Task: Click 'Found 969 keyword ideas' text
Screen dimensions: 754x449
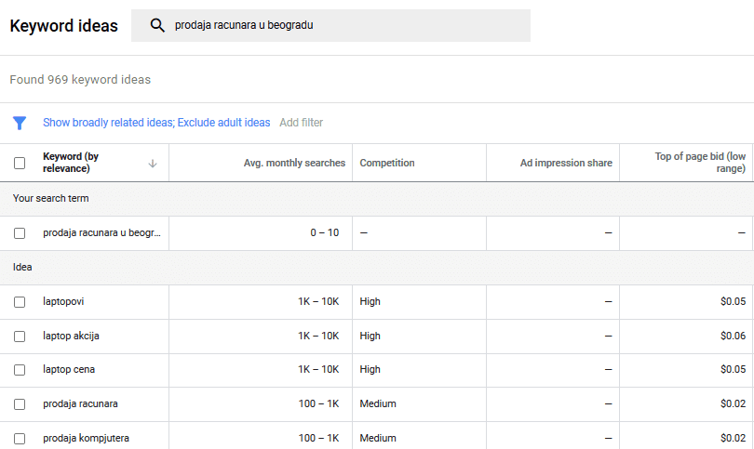Action: (x=80, y=79)
